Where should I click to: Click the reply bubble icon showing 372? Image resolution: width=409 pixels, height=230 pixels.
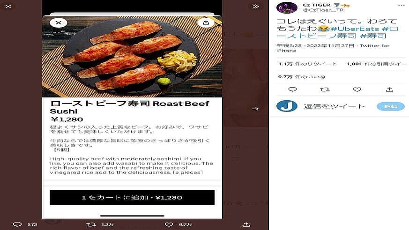pyautogui.click(x=17, y=224)
